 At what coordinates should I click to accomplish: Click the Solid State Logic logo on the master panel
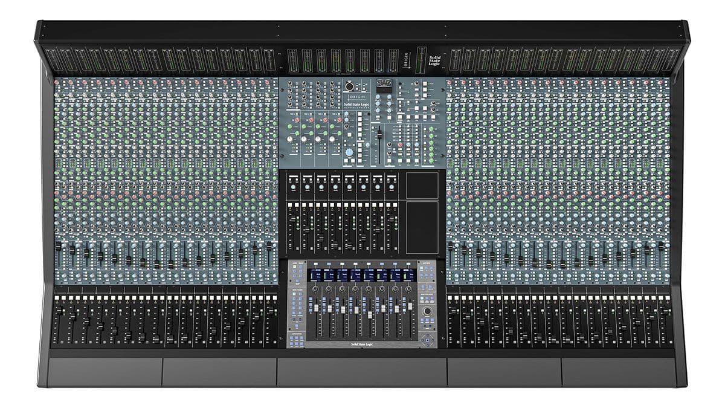pyautogui.click(x=357, y=105)
